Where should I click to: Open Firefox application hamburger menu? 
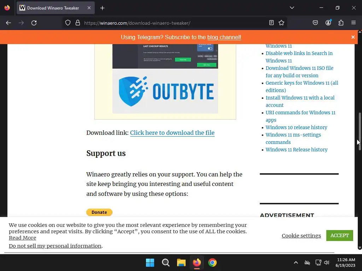point(354,23)
